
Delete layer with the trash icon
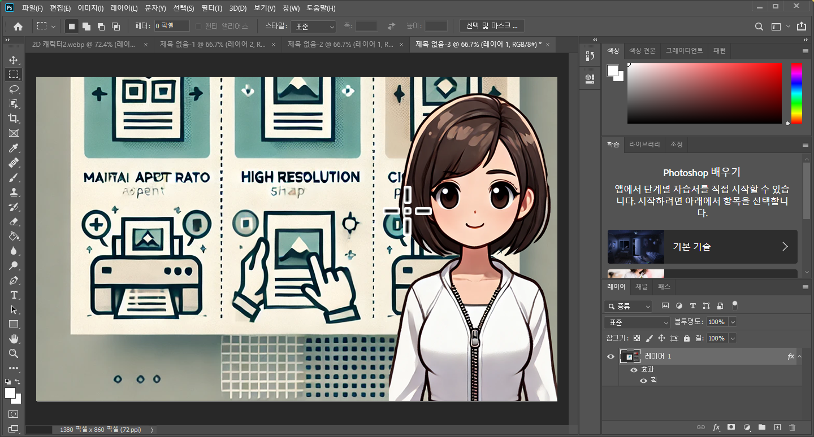click(x=792, y=427)
